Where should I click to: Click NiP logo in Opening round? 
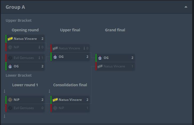pyautogui.click(x=10, y=47)
